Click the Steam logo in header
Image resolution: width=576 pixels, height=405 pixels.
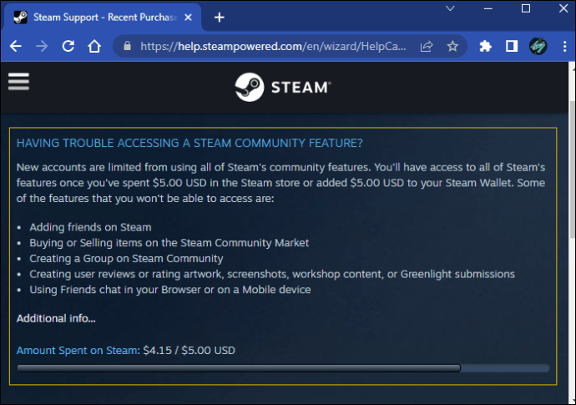pyautogui.click(x=283, y=87)
